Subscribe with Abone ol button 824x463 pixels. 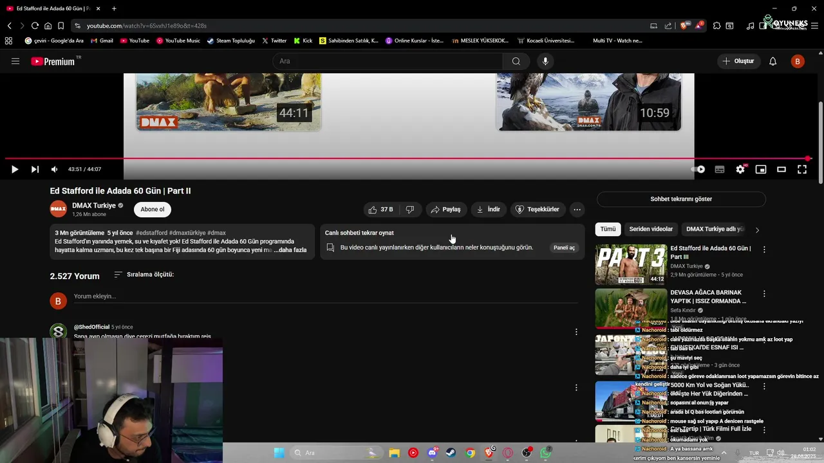(153, 210)
